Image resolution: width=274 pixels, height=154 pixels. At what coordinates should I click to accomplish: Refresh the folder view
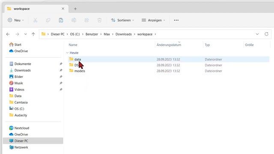point(266,34)
